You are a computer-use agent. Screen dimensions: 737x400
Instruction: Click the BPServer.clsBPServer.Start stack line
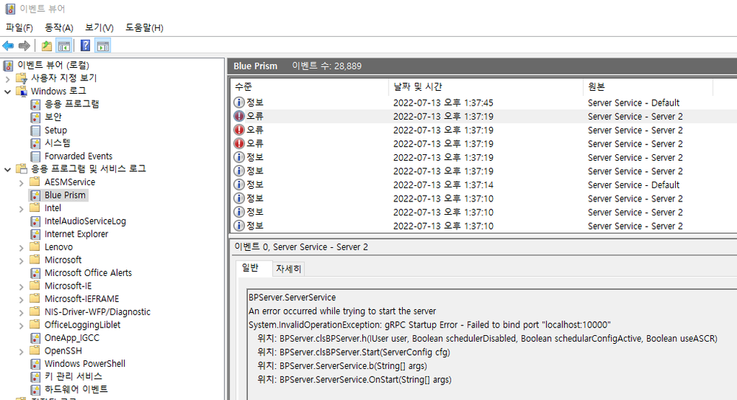tap(353, 352)
